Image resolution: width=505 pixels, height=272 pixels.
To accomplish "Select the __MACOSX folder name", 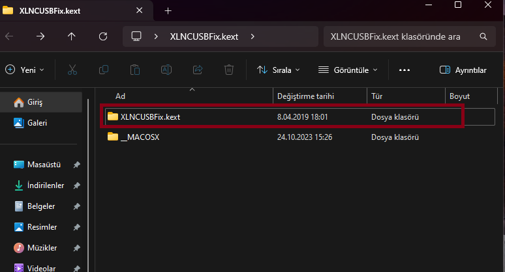I will point(140,137).
